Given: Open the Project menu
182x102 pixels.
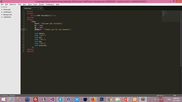Looking at the screenshot, I should coord(42,5).
